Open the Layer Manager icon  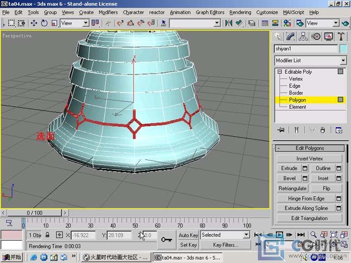click(252, 23)
